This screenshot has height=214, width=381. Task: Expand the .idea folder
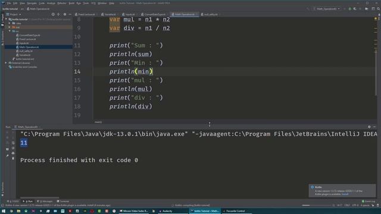coord(10,23)
